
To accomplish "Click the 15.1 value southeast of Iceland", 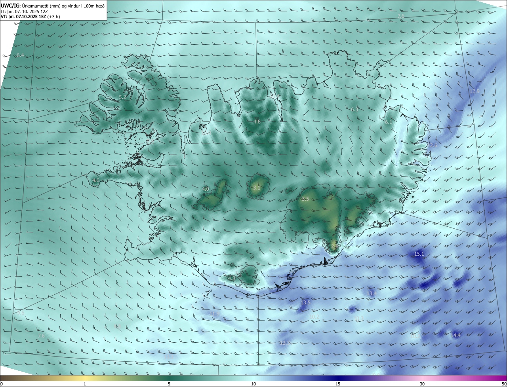I will [419, 254].
